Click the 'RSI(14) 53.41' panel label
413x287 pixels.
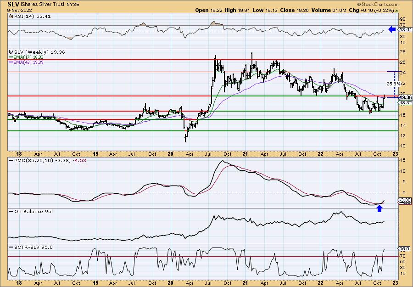(x=32, y=16)
